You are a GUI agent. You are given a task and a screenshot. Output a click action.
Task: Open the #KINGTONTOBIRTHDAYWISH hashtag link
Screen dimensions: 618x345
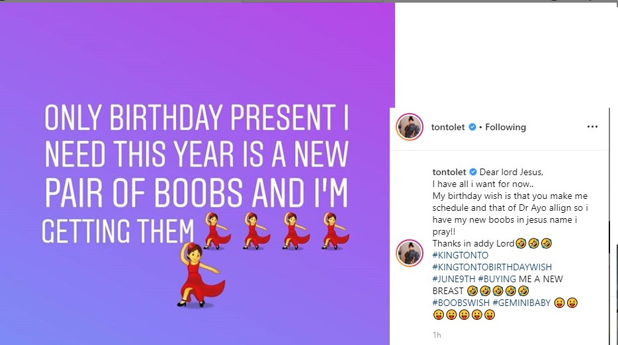[492, 268]
